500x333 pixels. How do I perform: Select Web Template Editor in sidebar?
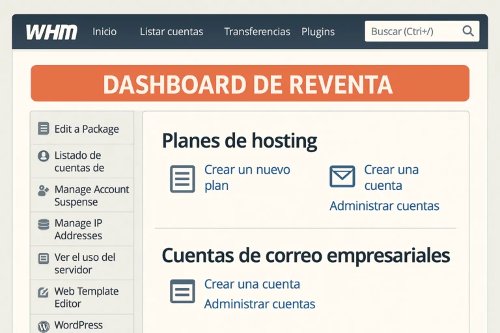point(82,297)
